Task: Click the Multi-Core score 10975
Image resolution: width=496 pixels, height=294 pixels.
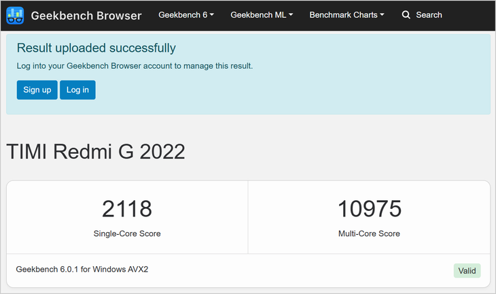Action: (370, 209)
